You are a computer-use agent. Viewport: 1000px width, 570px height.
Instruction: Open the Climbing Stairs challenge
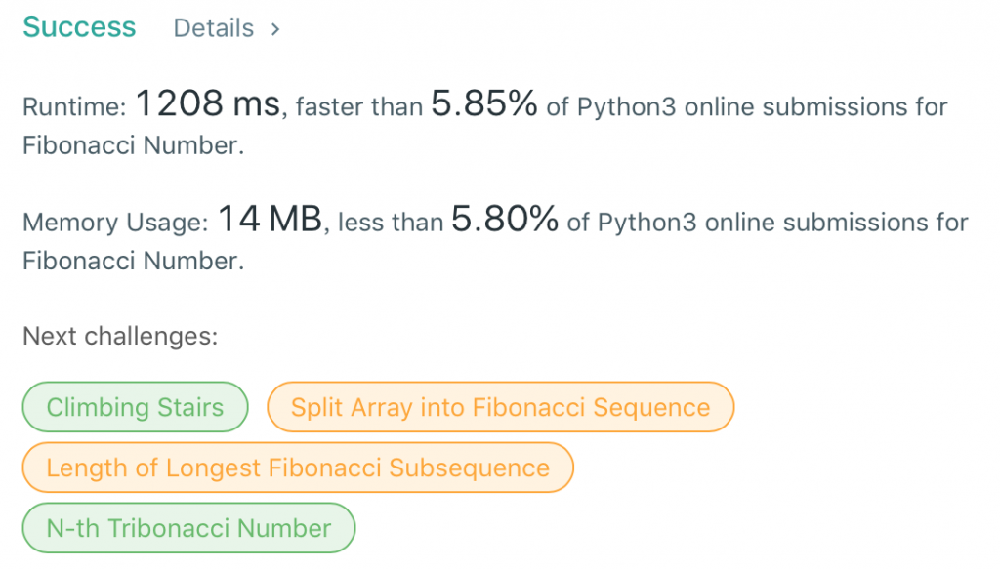click(x=135, y=407)
